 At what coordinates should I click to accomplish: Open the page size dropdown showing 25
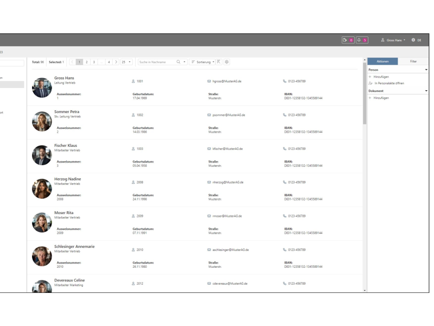tap(126, 62)
